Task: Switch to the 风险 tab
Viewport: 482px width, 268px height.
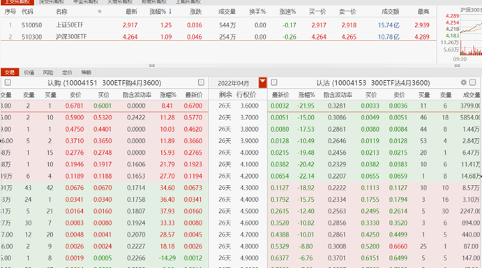Action: (48, 73)
